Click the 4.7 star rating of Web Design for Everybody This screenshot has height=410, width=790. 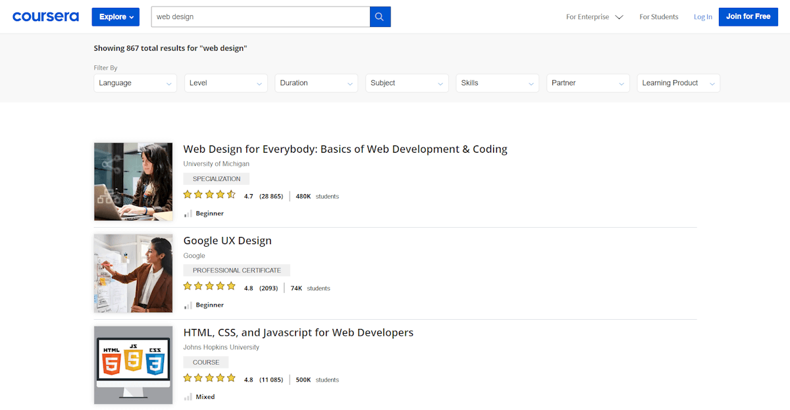point(209,195)
